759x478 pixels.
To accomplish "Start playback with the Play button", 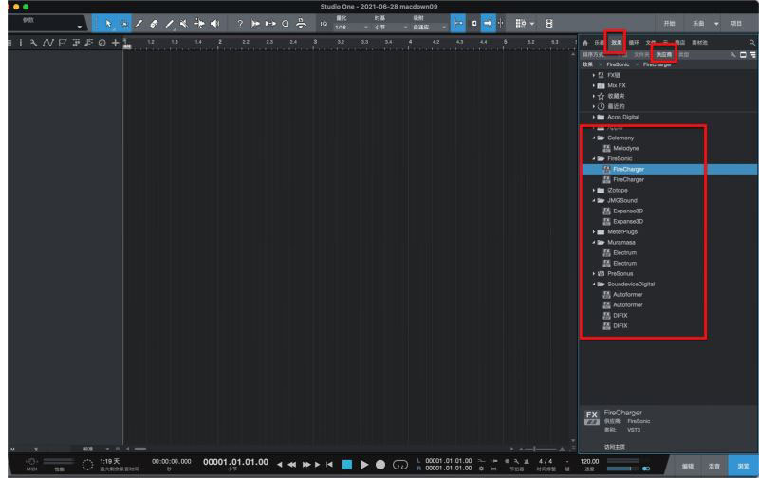I will (364, 465).
